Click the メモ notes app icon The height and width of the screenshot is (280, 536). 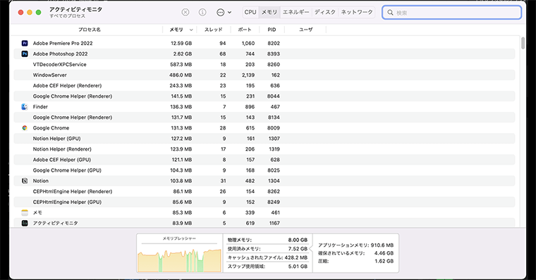[x=25, y=212]
